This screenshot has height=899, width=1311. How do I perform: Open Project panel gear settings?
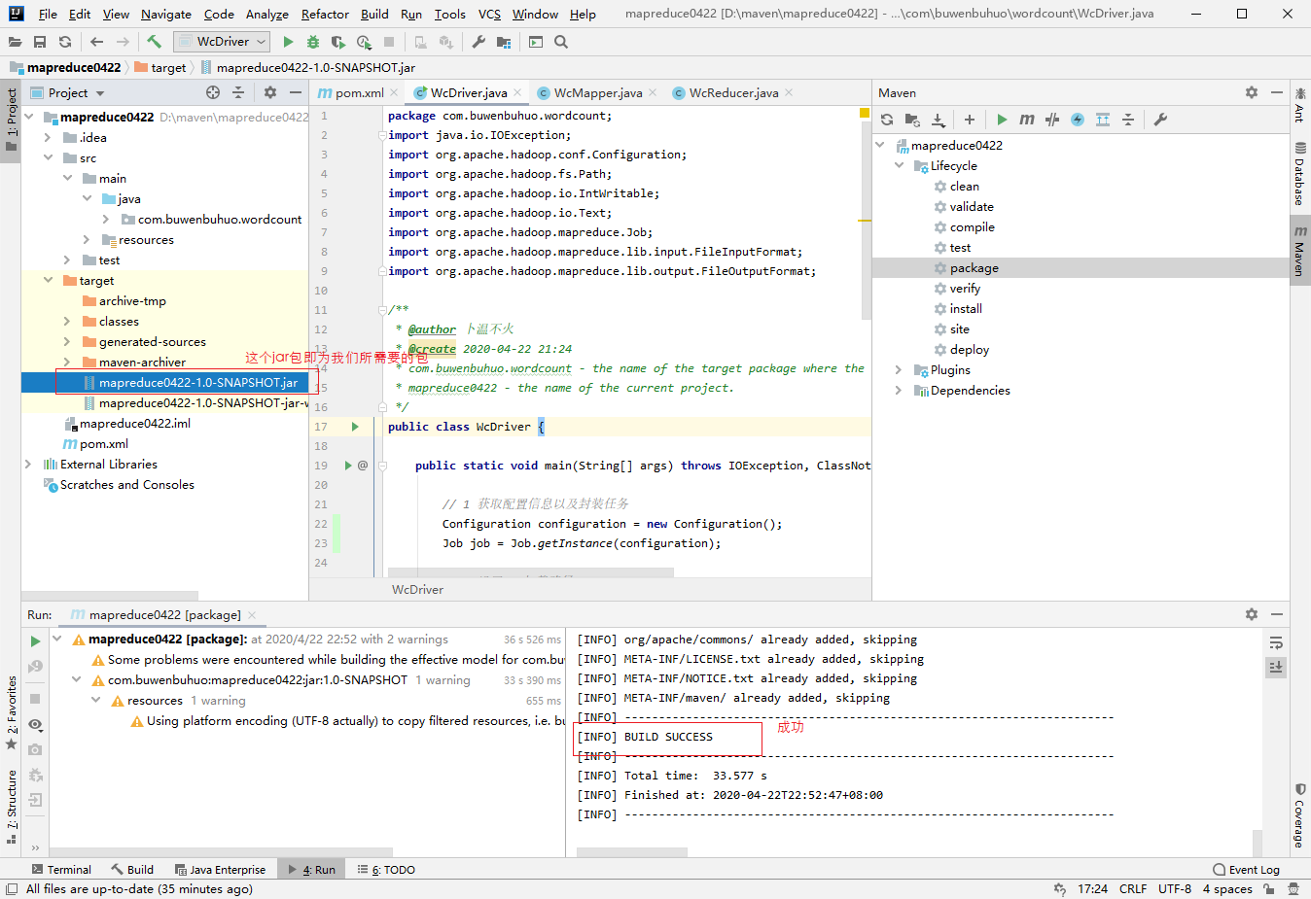pos(270,92)
